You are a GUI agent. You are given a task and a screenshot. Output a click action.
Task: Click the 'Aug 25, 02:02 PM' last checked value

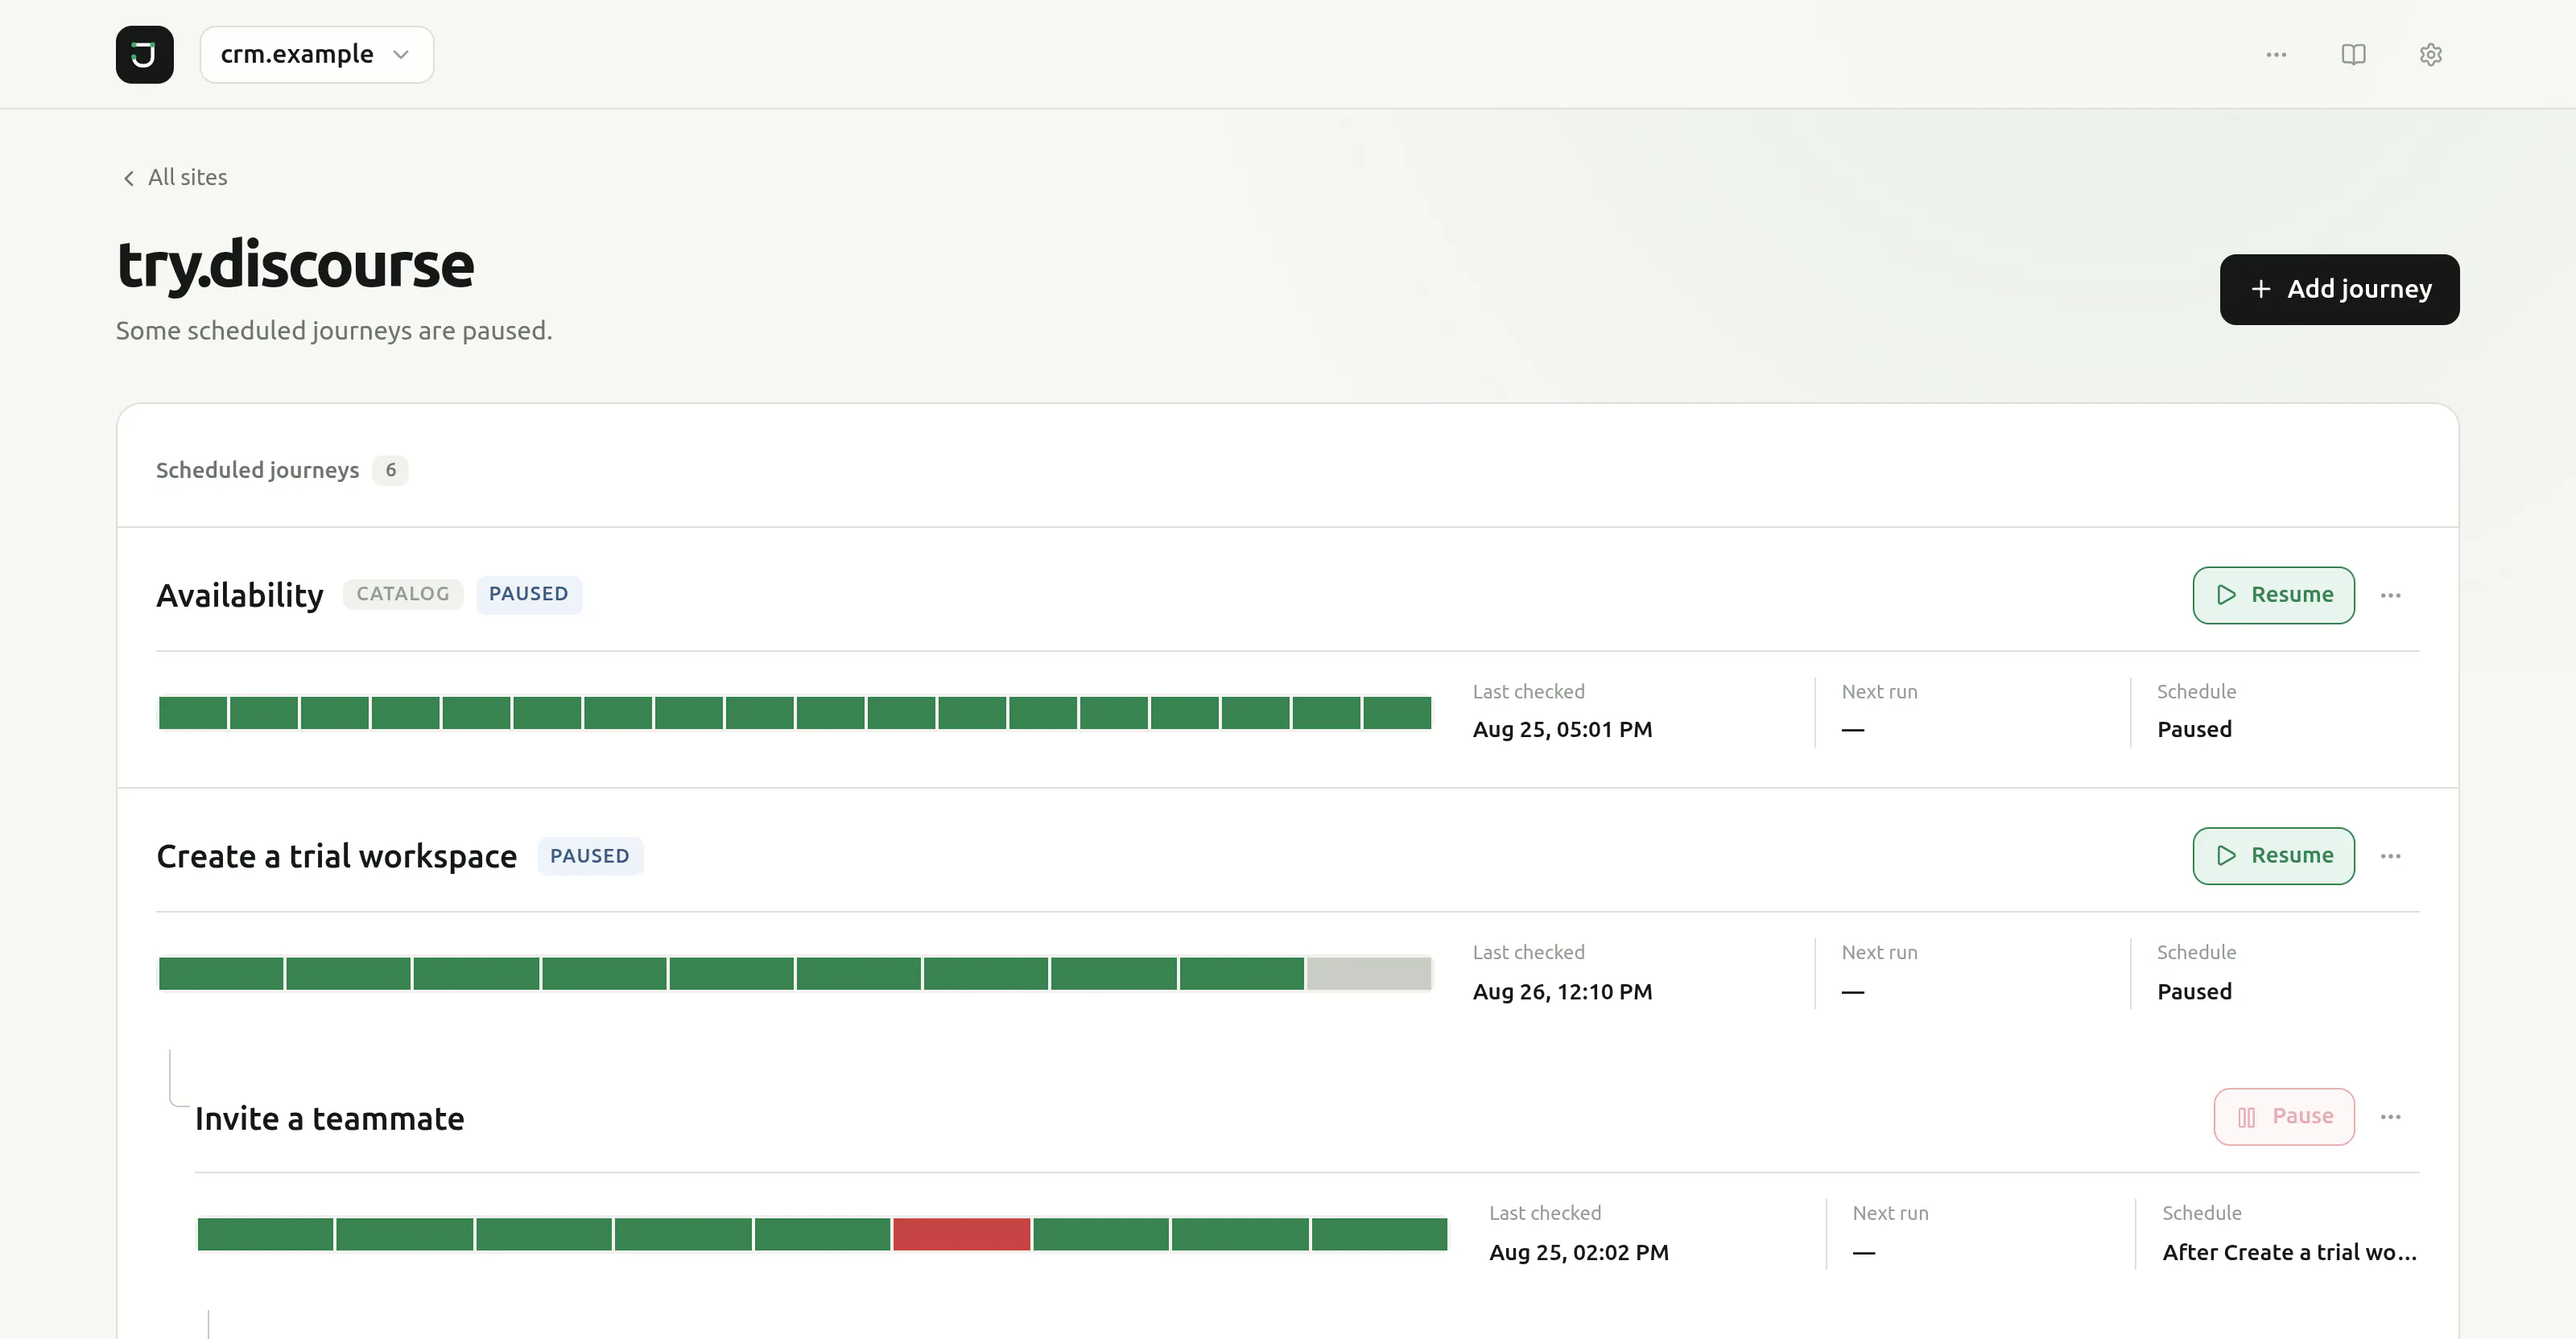(1579, 1252)
